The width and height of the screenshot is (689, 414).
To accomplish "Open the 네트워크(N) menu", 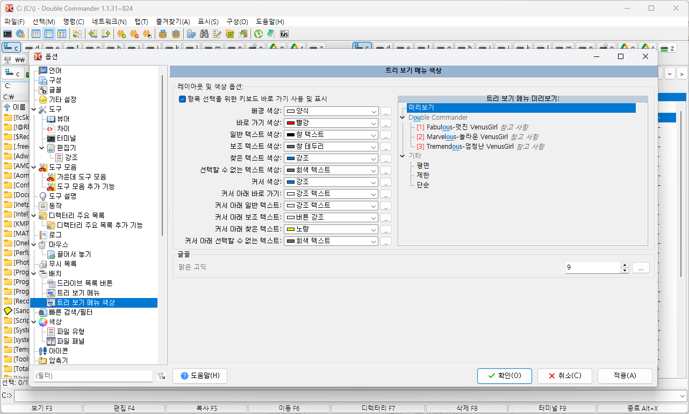I will (110, 21).
